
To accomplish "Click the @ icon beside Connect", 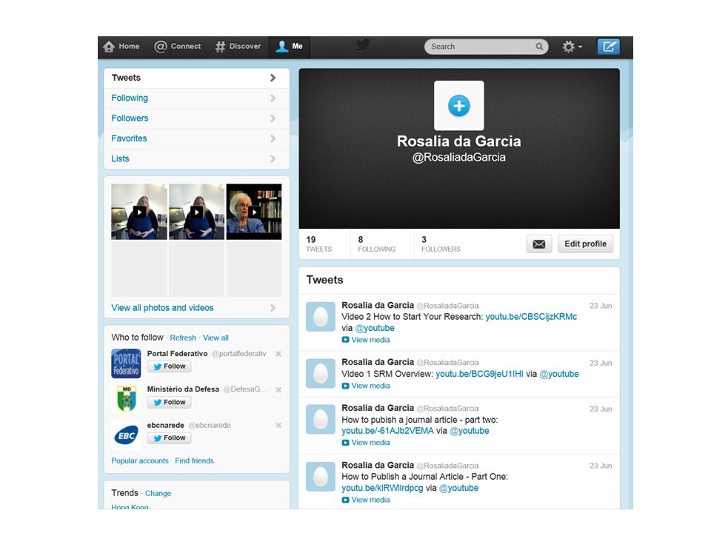I will [x=161, y=46].
